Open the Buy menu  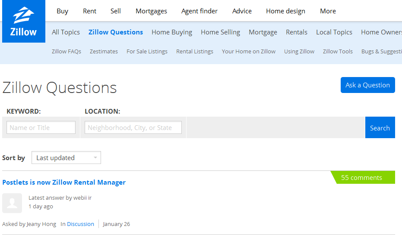[x=63, y=11]
